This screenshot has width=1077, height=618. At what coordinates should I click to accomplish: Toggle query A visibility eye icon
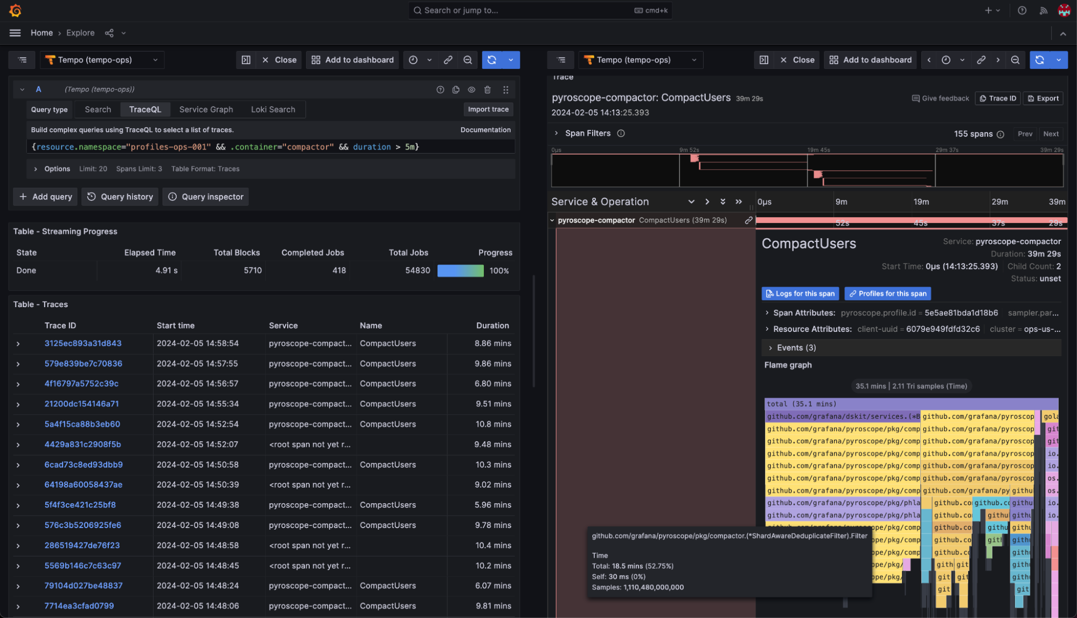471,89
